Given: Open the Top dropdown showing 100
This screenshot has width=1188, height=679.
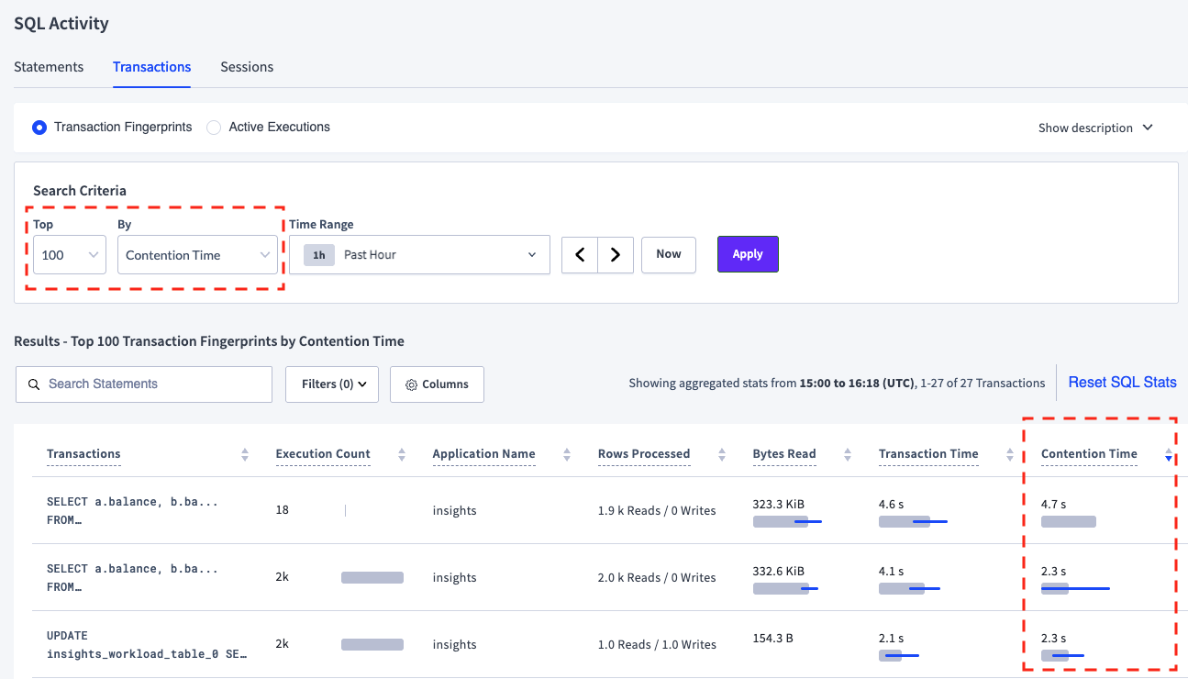Looking at the screenshot, I should coord(69,254).
